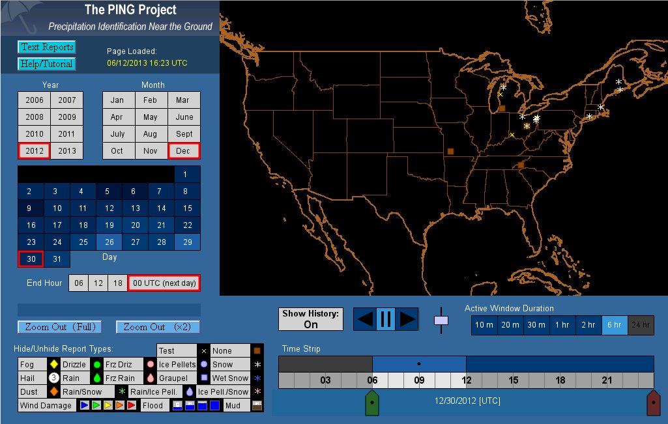Click the solid blue Flood icon
The height and width of the screenshot is (424, 668).
[214, 405]
